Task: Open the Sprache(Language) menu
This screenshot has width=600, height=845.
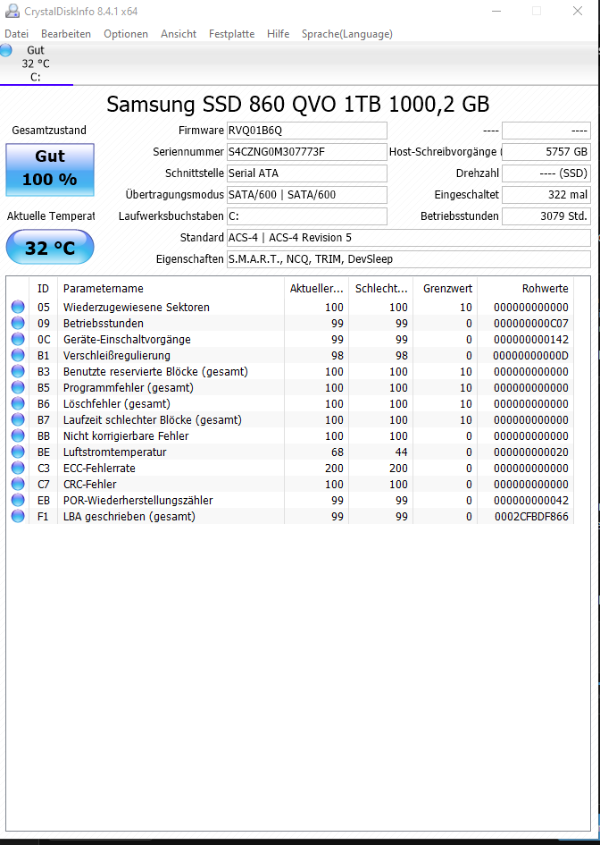Action: tap(347, 34)
